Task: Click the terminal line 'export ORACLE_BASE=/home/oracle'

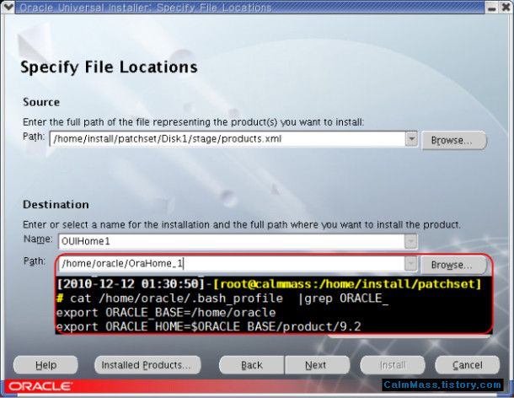Action: click(166, 313)
